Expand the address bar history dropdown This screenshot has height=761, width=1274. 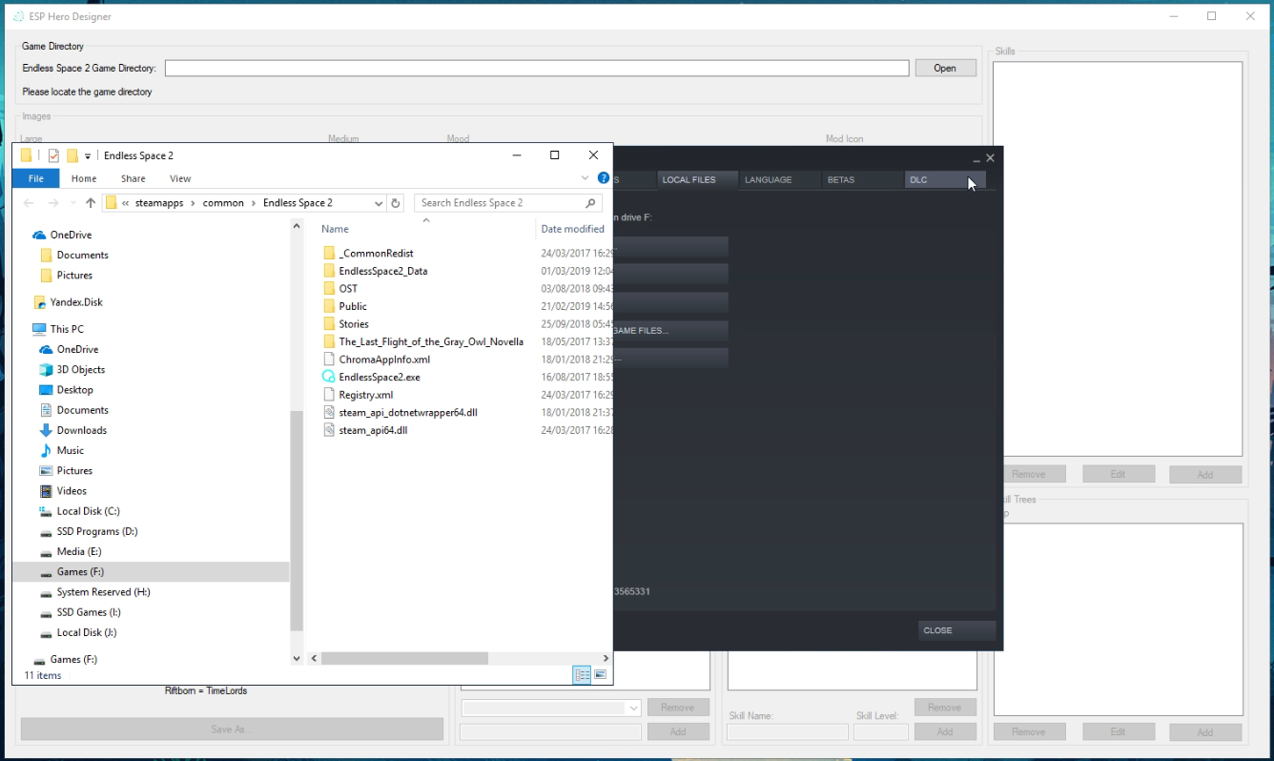379,203
